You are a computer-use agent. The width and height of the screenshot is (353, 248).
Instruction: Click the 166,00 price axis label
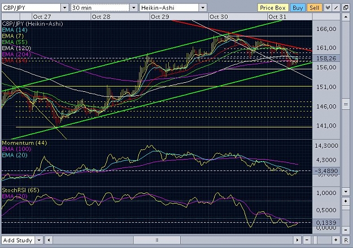pos(326,29)
